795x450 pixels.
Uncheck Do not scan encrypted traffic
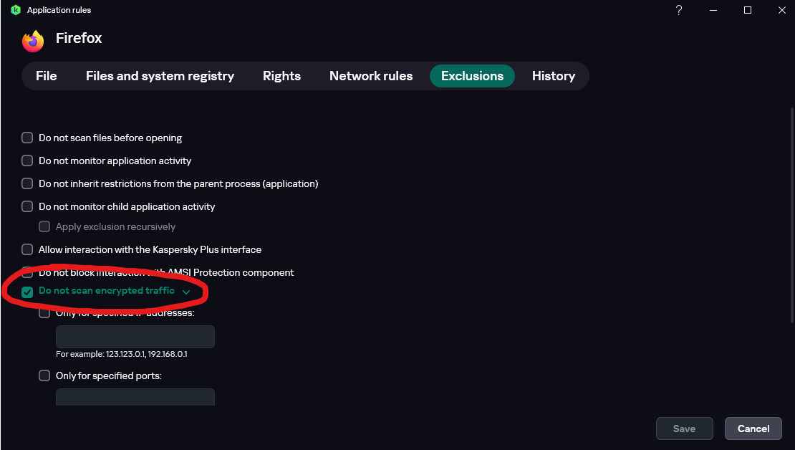pos(27,292)
